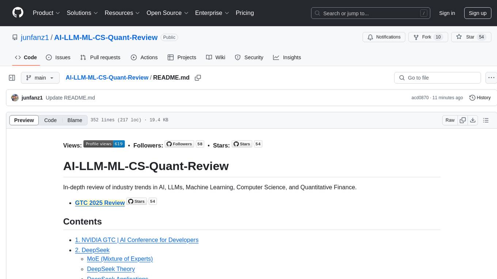Go to the Pricing page
This screenshot has height=279, width=497.
(x=245, y=13)
